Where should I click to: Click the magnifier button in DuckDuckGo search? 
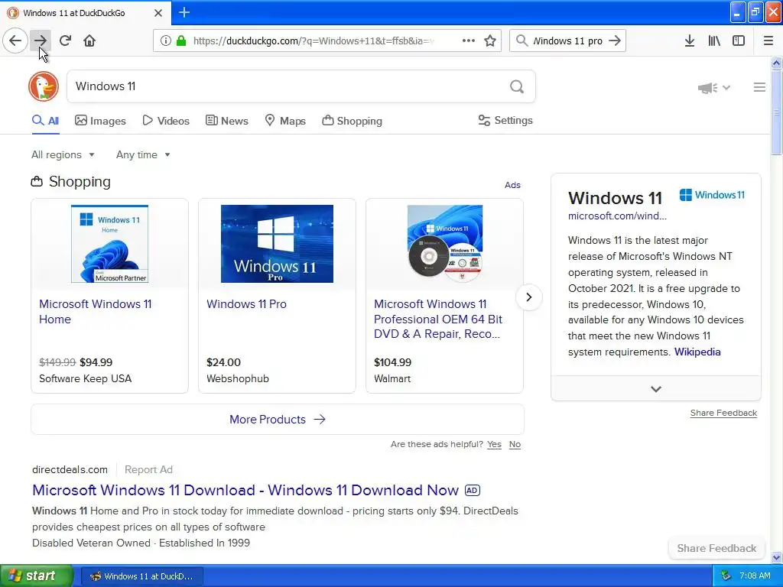tap(517, 87)
